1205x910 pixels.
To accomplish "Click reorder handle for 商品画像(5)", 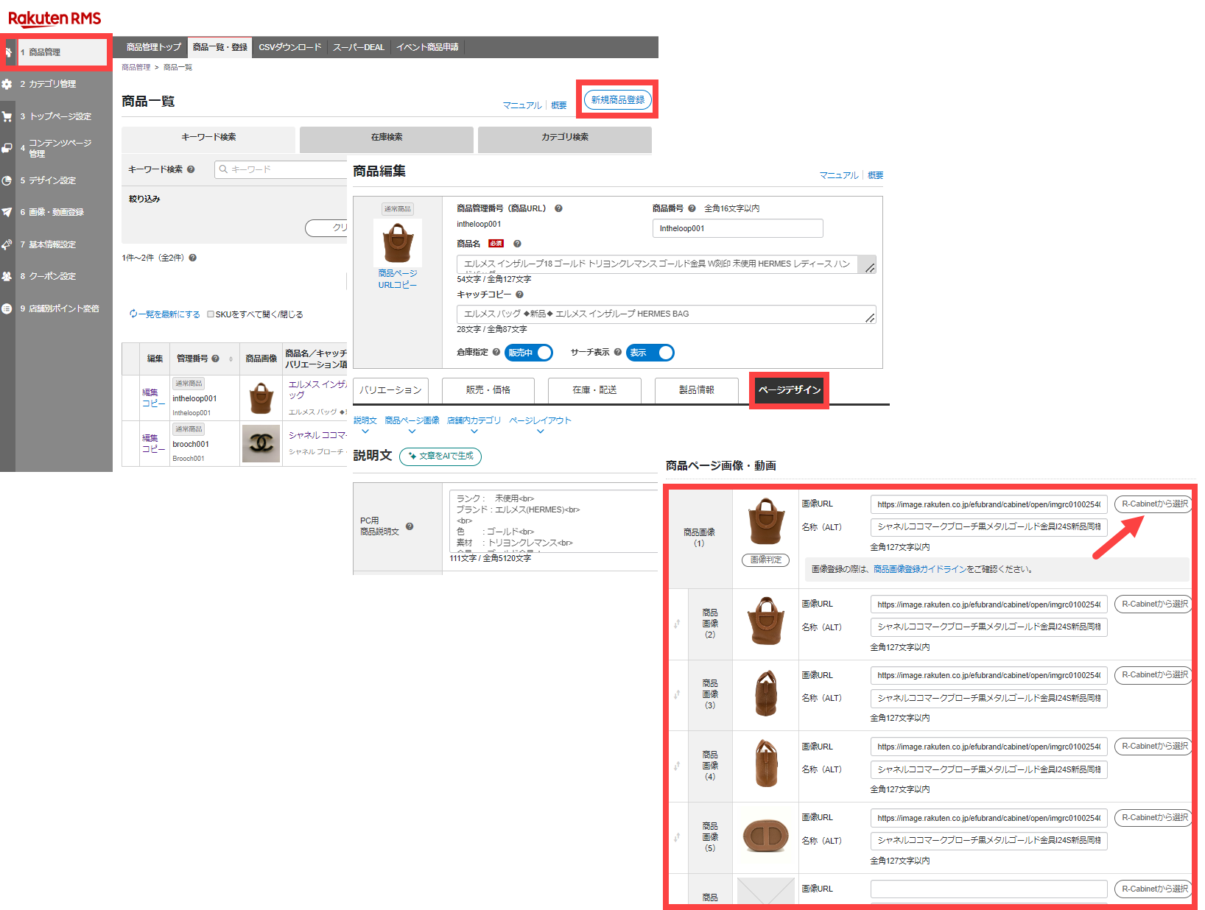I will pos(677,838).
